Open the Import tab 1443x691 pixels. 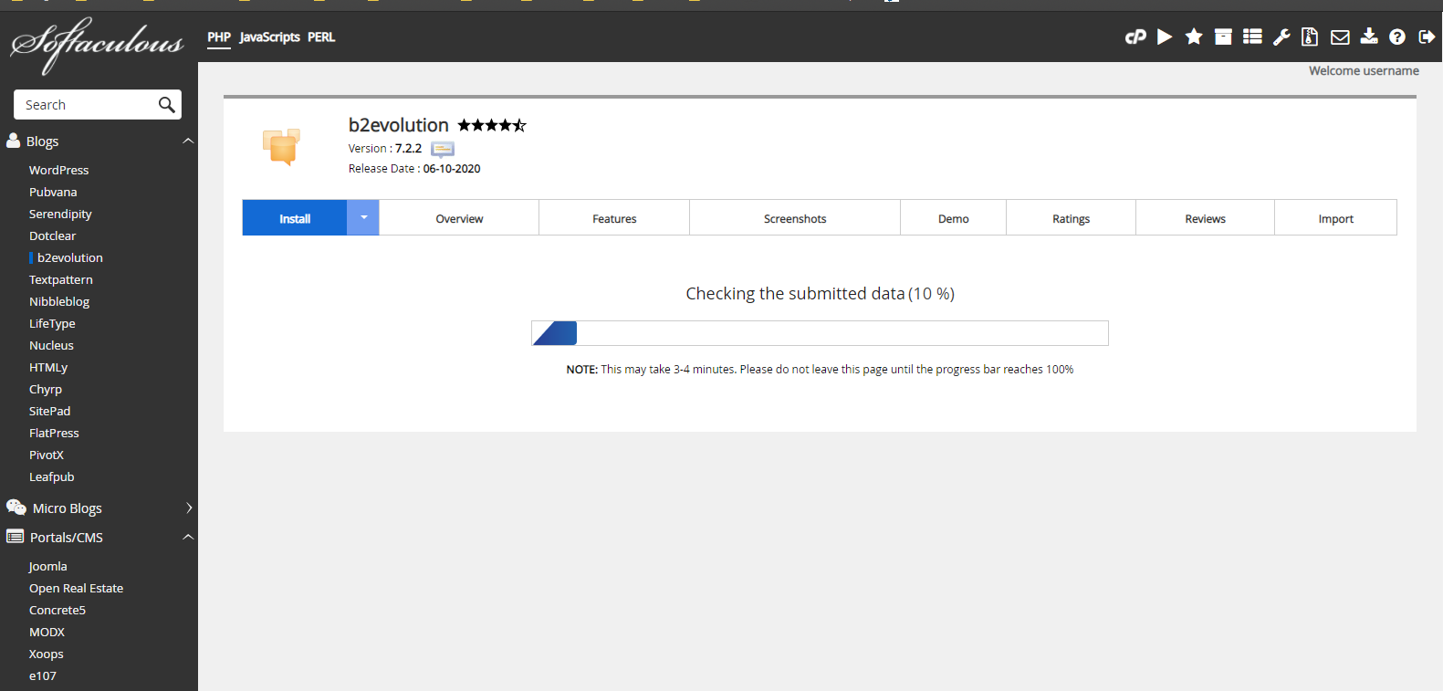point(1336,217)
